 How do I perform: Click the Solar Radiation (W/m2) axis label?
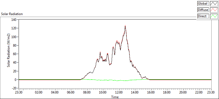(x=8, y=50)
